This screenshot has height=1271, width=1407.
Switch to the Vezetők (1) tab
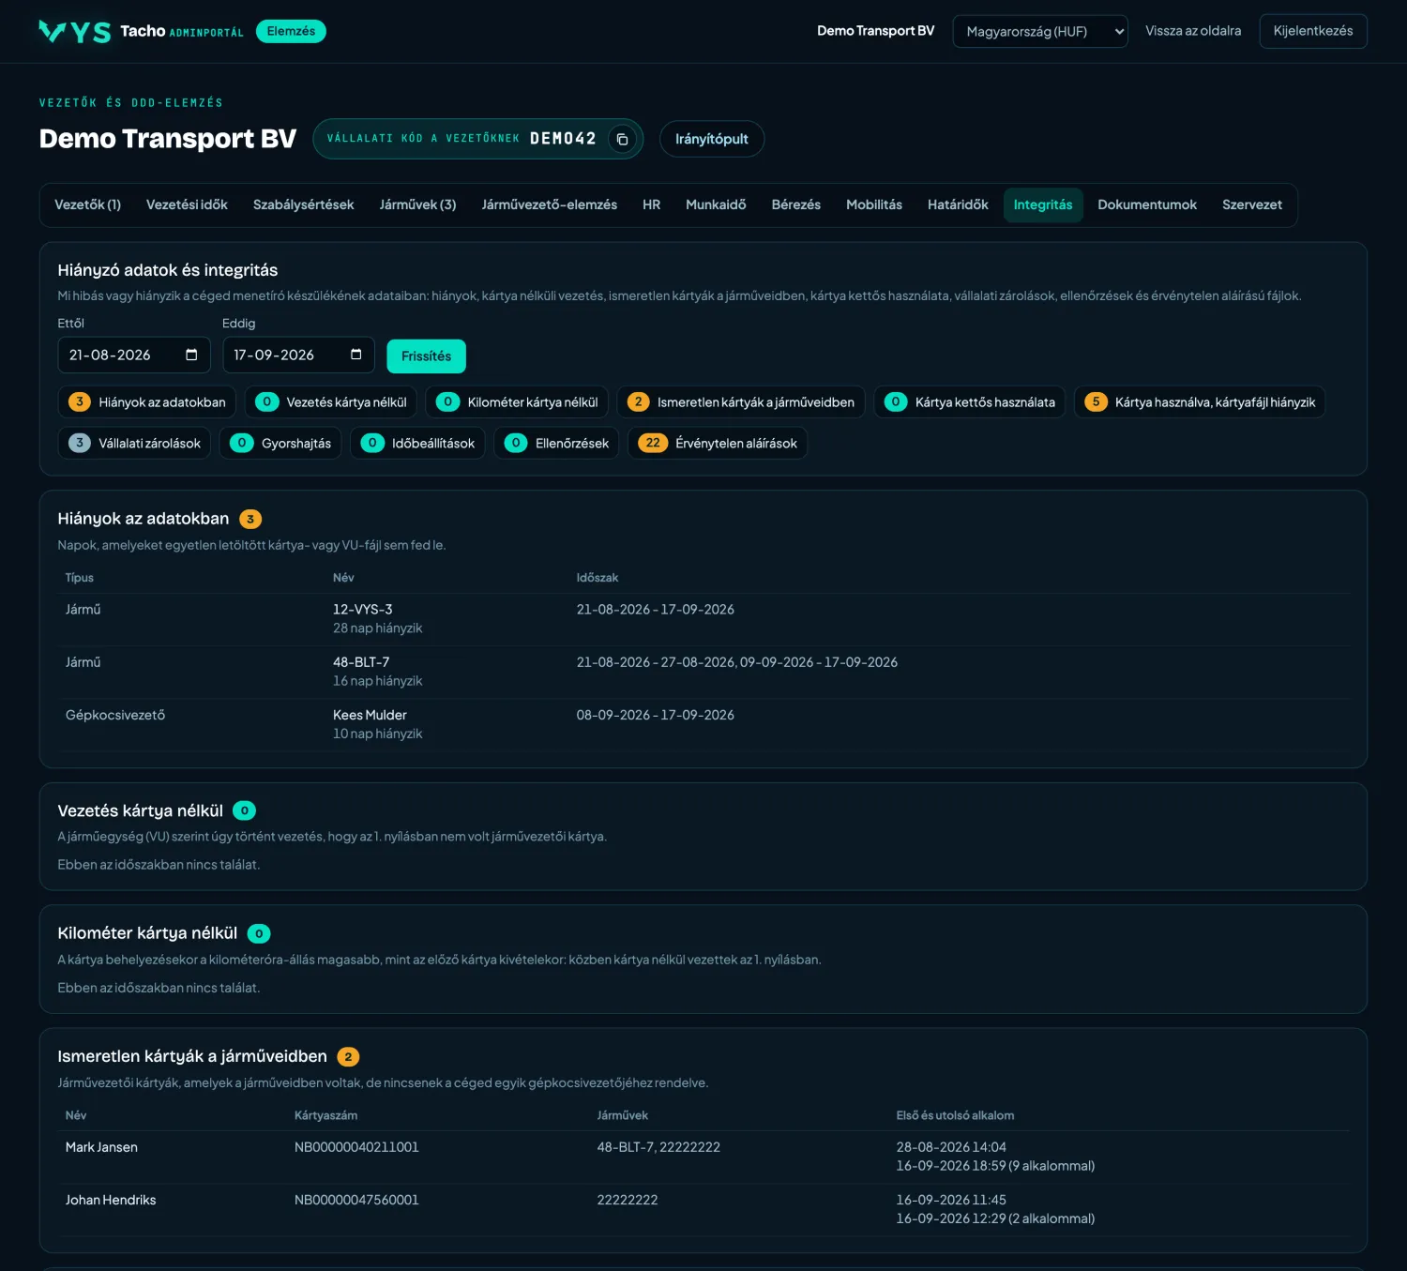pos(88,204)
